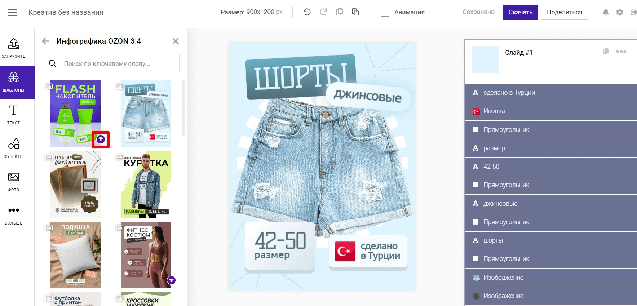Screen dimensions: 637x306
Task: Select Прямоугольник layer below 42-50
Action: (x=551, y=185)
